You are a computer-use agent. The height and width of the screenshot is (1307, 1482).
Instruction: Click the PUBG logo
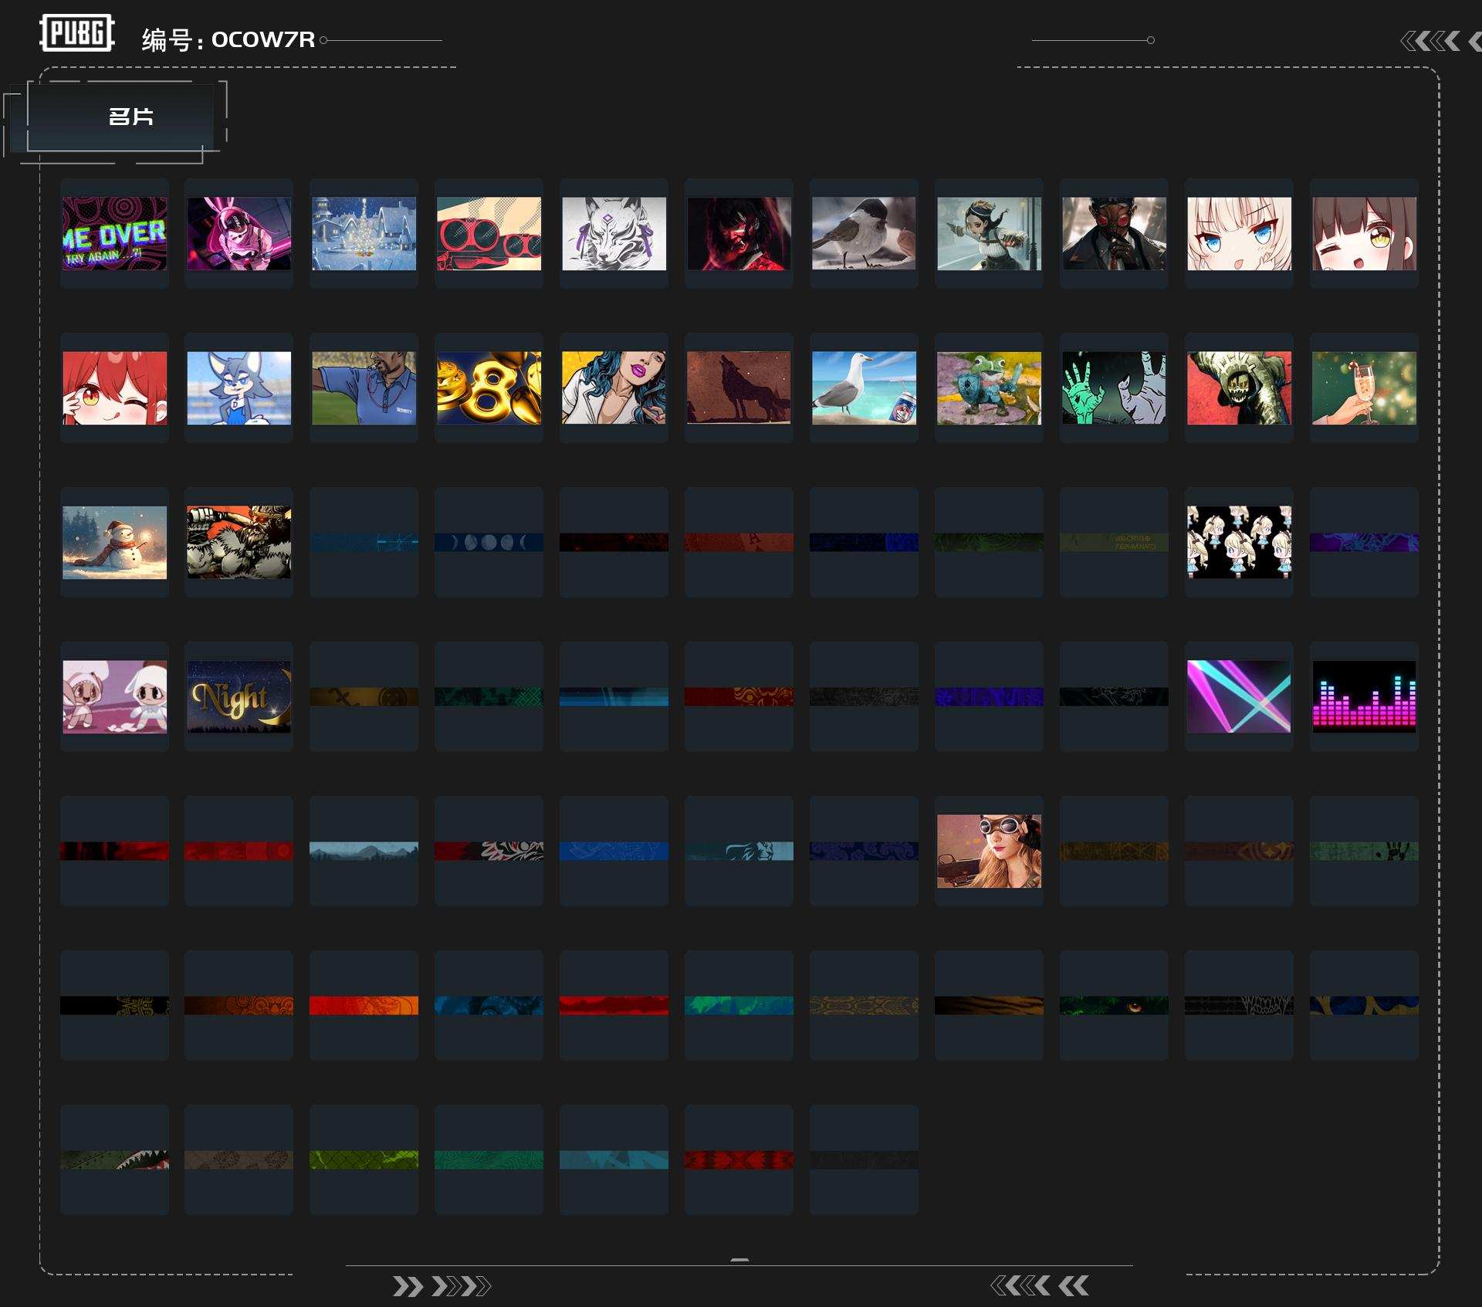(77, 33)
